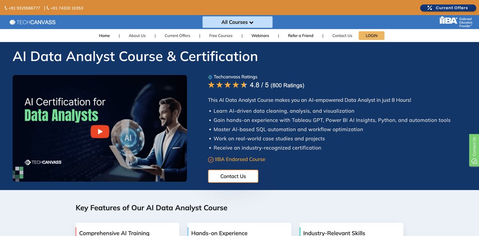Screen dimensions: 479x236
Task: Go to the Home menu item
Action: click(x=104, y=35)
